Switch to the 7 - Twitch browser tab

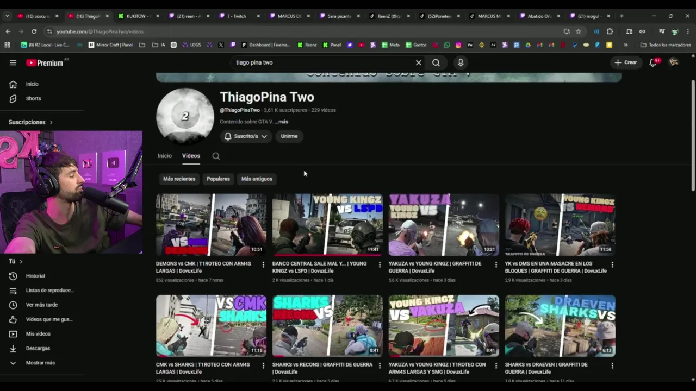(239, 16)
